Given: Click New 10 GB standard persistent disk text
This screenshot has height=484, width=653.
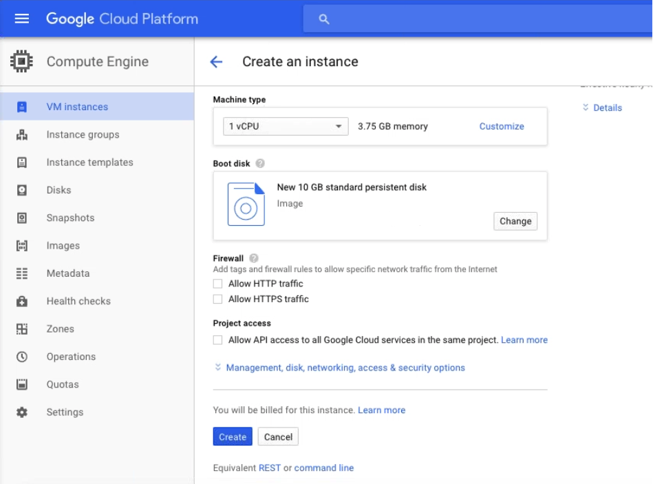Looking at the screenshot, I should pos(352,187).
